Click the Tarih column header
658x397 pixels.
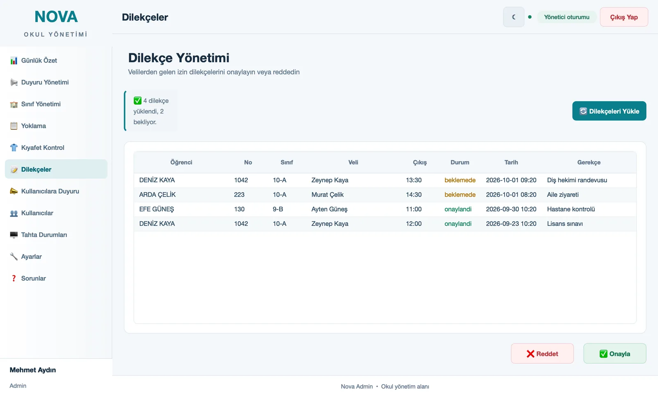(x=511, y=163)
